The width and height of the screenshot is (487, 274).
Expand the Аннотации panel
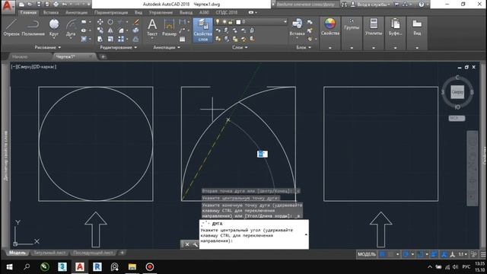[167, 47]
